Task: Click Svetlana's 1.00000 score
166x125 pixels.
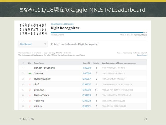Action: [x=87, y=73]
